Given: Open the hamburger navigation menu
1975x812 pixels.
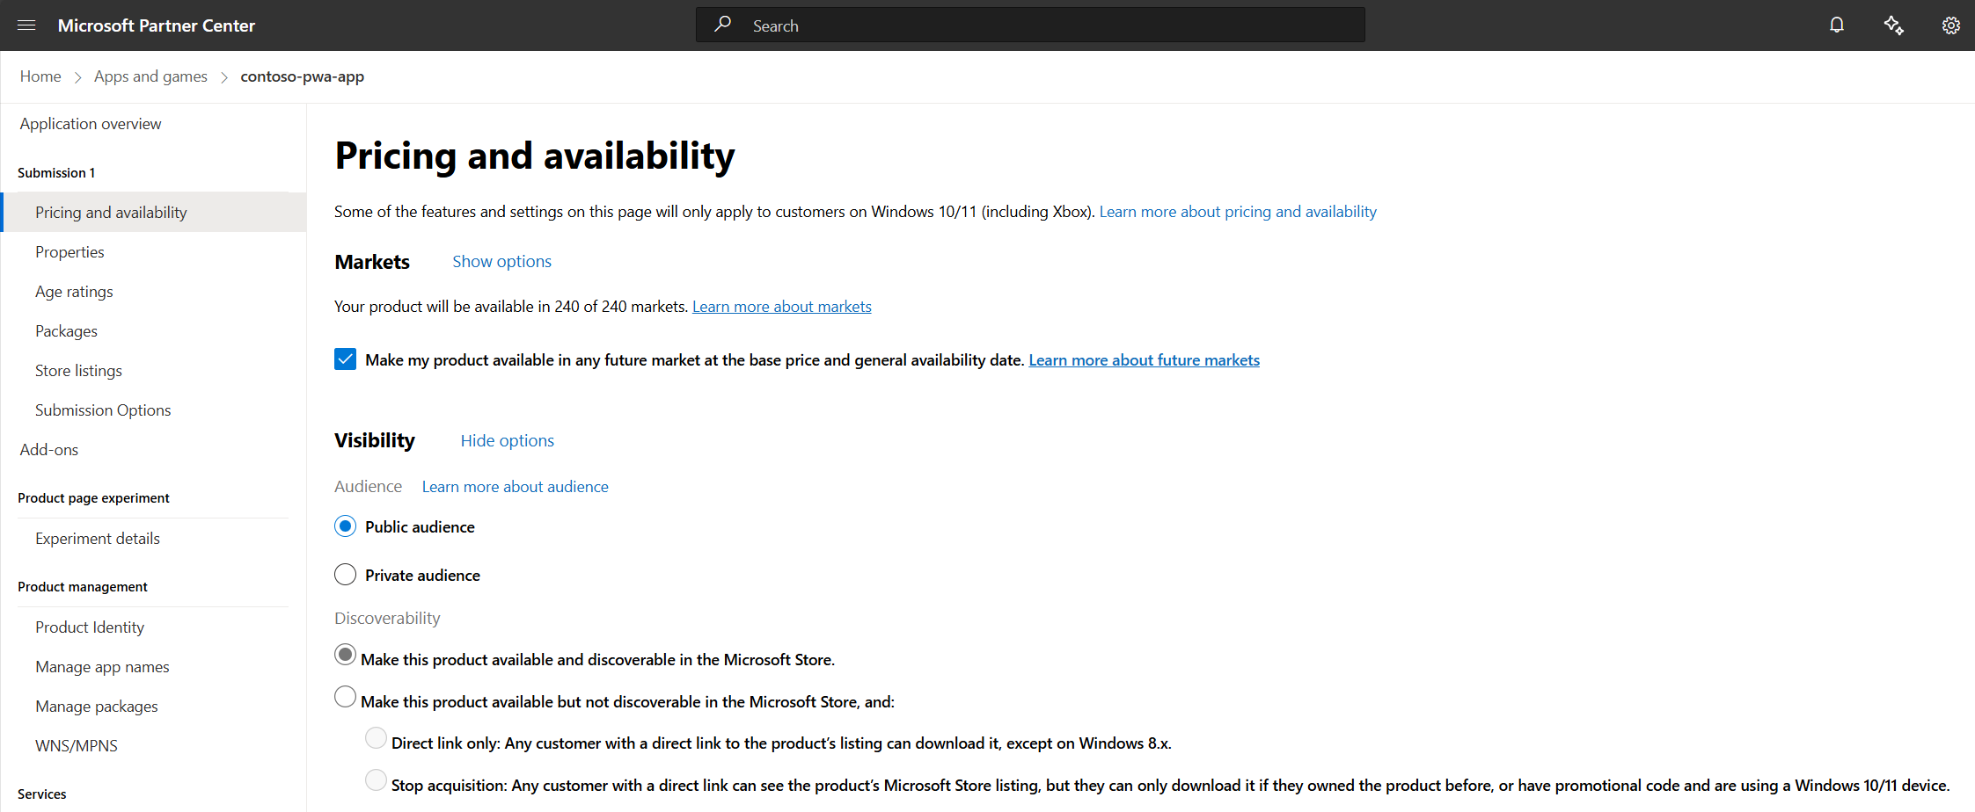Looking at the screenshot, I should pyautogui.click(x=26, y=25).
